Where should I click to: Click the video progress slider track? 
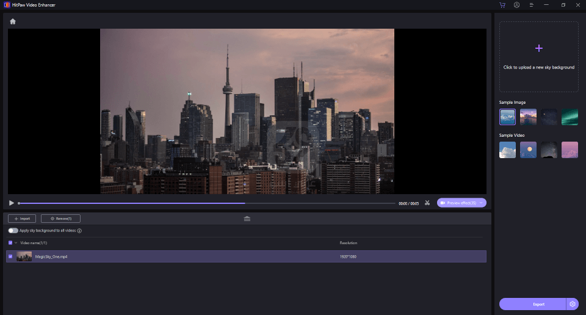(x=207, y=203)
